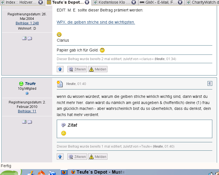Click the openSUSE chameleon start menu icon
219x175 pixels.
coord(10,173)
